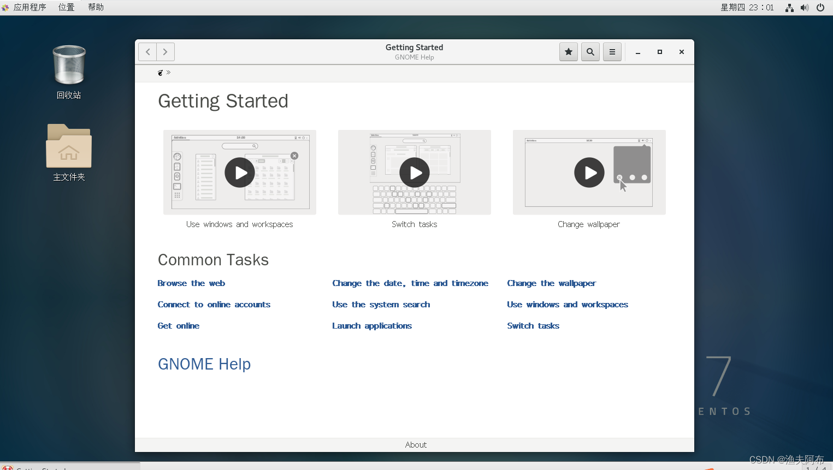The image size is (833, 470).
Task: Open the Switch tasks link in Common Tasks
Action: 533,326
